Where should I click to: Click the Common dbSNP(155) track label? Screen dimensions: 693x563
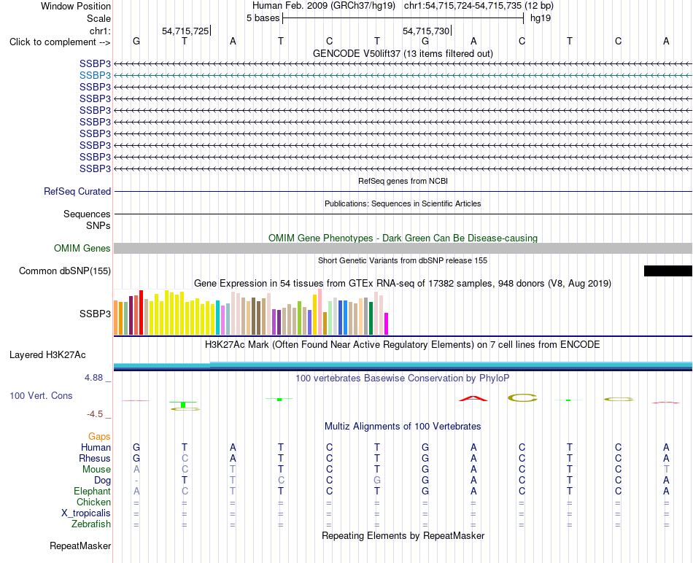coord(64,271)
